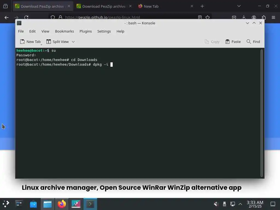Screen dimensions: 280x210
Task: Click the New Tab toolbar button in Konsole
Action: (x=30, y=42)
